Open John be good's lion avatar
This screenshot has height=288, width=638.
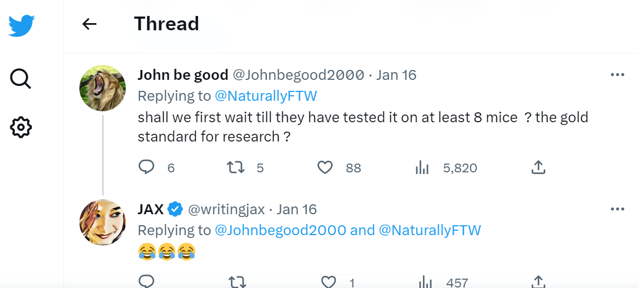pyautogui.click(x=103, y=88)
